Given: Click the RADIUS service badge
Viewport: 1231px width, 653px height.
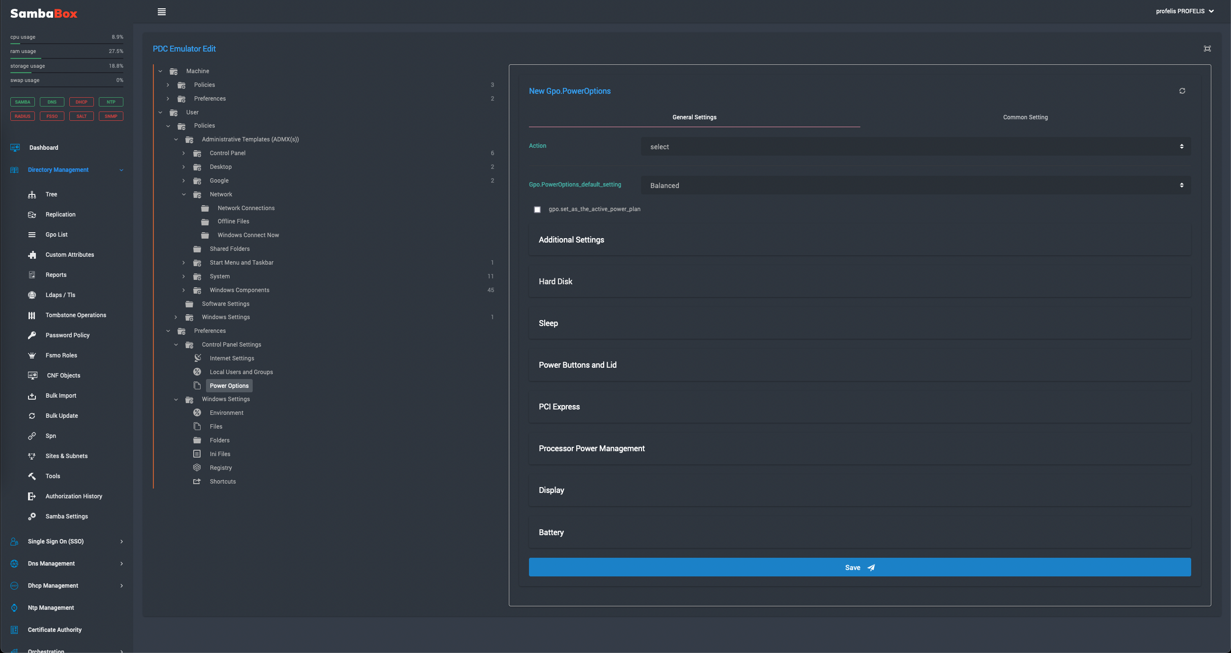Looking at the screenshot, I should [x=23, y=116].
